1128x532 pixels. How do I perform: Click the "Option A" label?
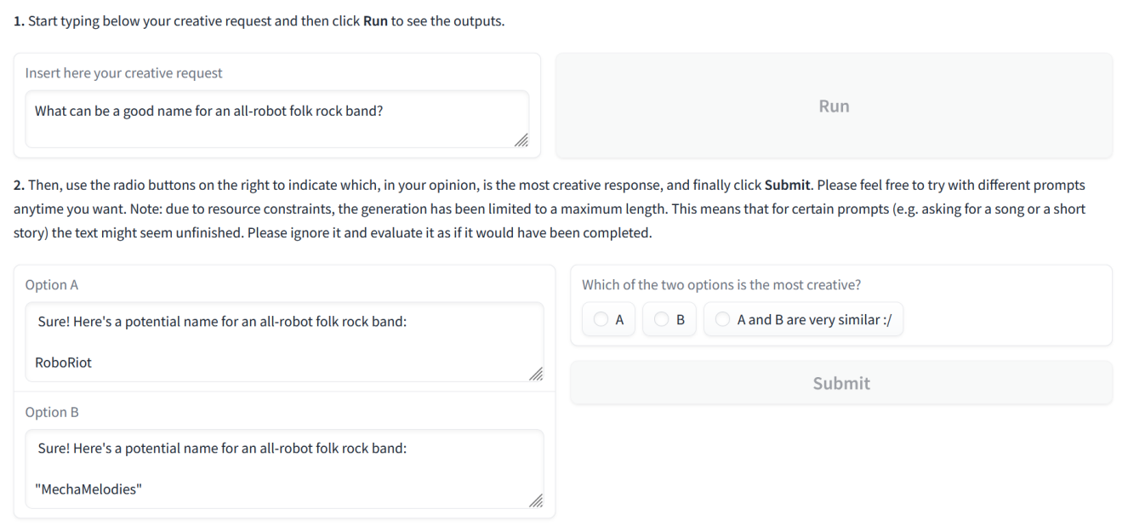[52, 285]
